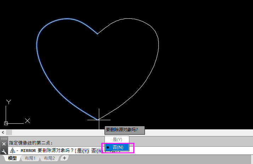This screenshot has width=253, height=164.
Task: Open the 布局1 layout tab
Action: (30, 158)
